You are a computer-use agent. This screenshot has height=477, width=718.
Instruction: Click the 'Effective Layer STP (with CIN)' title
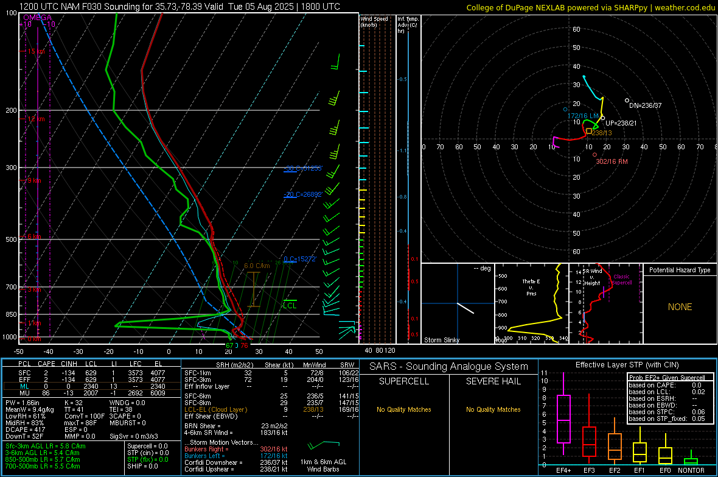pyautogui.click(x=627, y=365)
